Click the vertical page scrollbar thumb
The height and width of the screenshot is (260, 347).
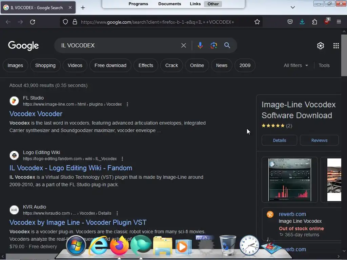click(344, 55)
